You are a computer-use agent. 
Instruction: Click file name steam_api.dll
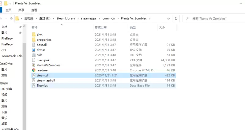coord(46,80)
